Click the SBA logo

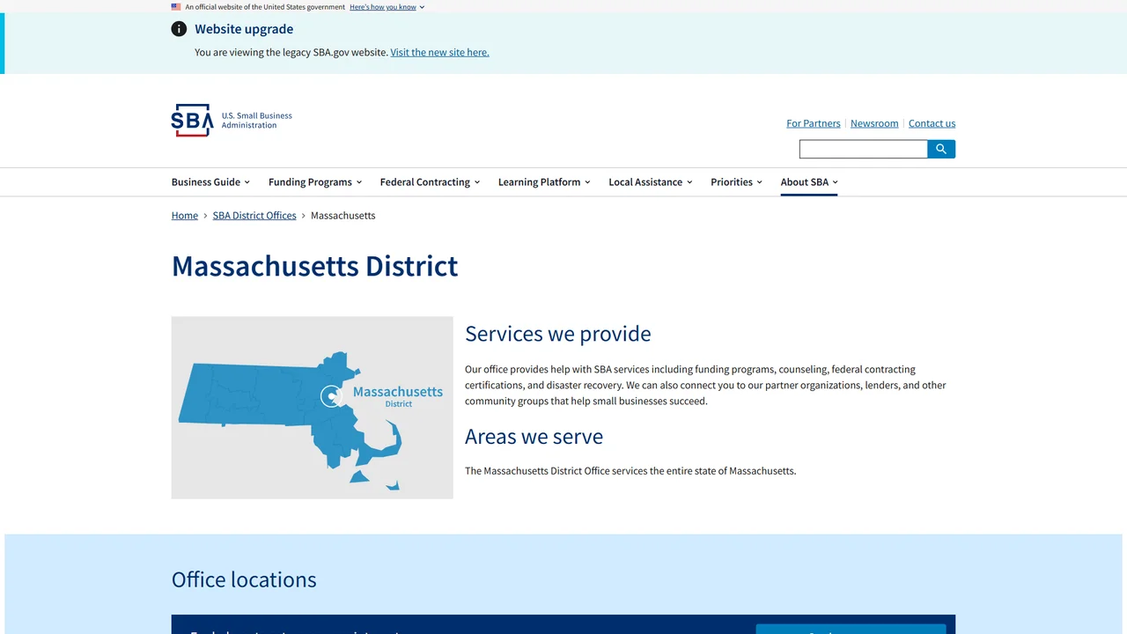(192, 121)
